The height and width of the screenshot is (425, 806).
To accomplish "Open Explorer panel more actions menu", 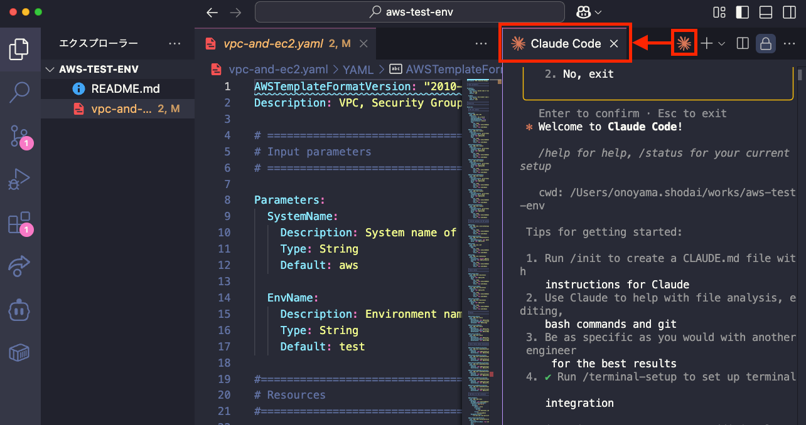I will point(175,43).
